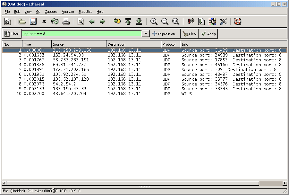Screen dimensions: 289x195
Task: Open Preferences with the tools icon
Action: (224, 22)
